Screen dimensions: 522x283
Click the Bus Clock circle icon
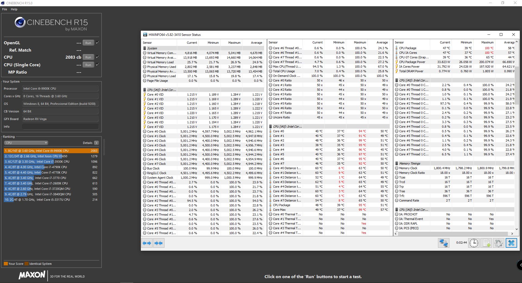click(145, 168)
